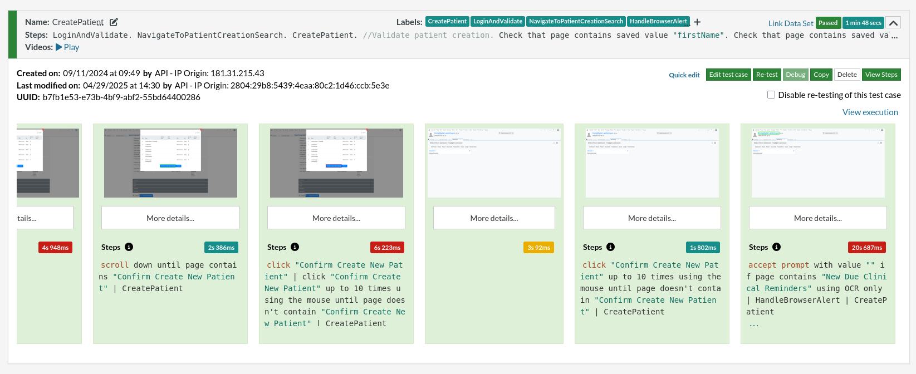Open Quick edit
The width and height of the screenshot is (916, 374).
coord(684,75)
